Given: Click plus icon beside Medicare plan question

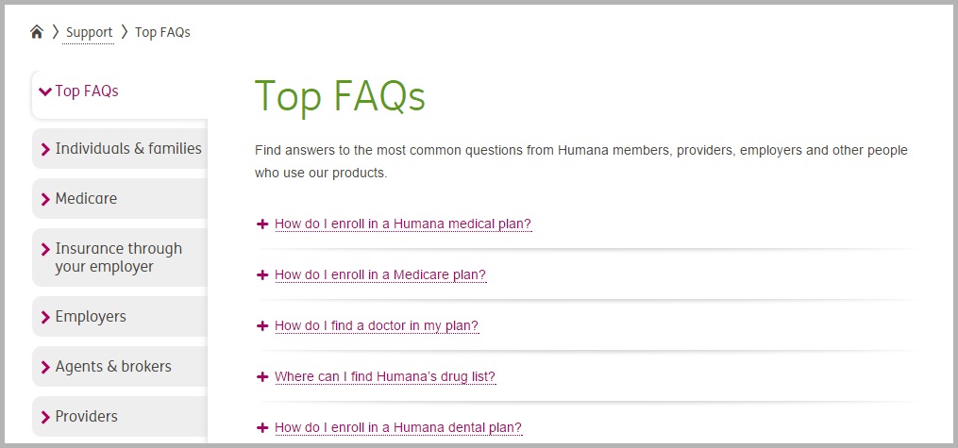Looking at the screenshot, I should click(x=262, y=274).
